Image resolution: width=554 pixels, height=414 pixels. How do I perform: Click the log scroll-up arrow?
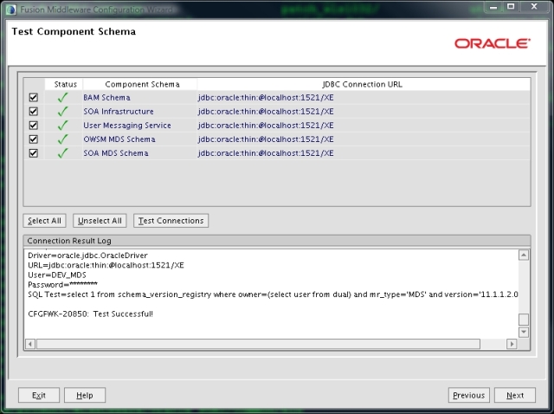(x=524, y=255)
